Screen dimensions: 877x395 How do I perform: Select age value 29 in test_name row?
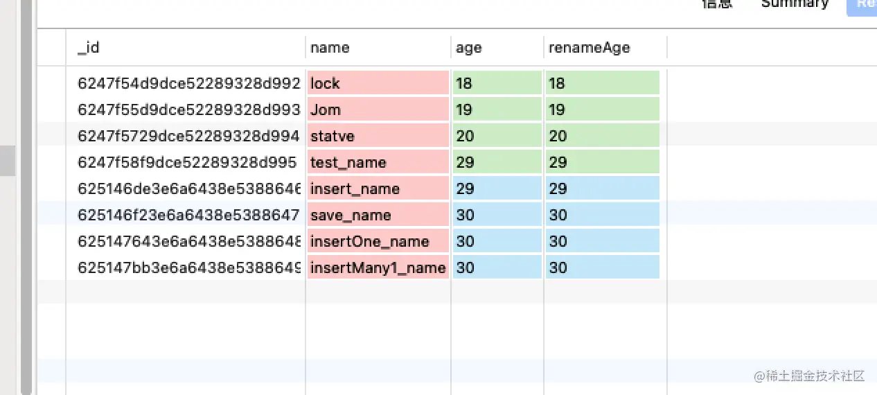[497, 162]
